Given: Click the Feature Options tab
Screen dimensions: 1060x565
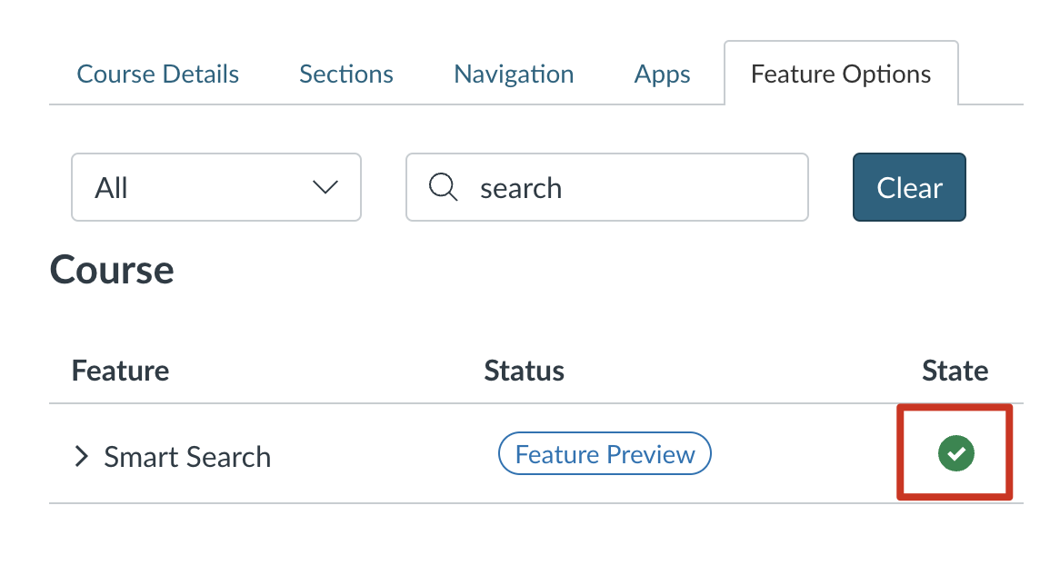Looking at the screenshot, I should coord(841,74).
